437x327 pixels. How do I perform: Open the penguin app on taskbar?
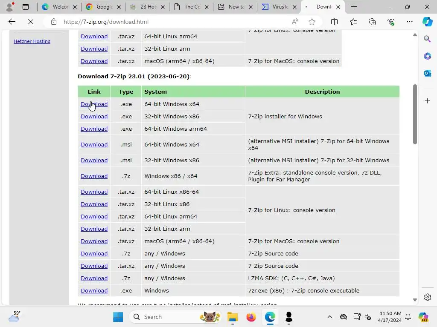289,317
